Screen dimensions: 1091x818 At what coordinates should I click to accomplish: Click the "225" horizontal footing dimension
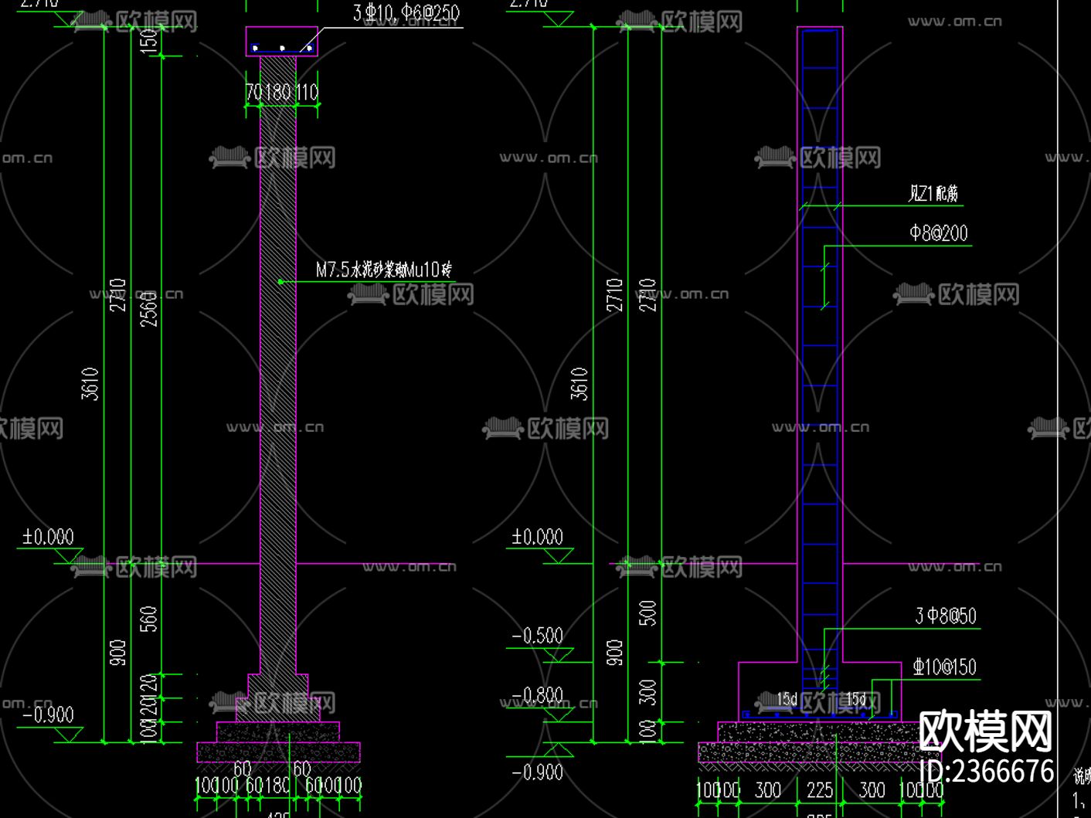point(820,789)
